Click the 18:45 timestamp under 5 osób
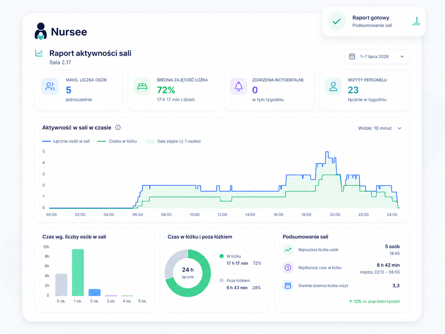Viewport: 445px width, 334px height. coord(395,254)
